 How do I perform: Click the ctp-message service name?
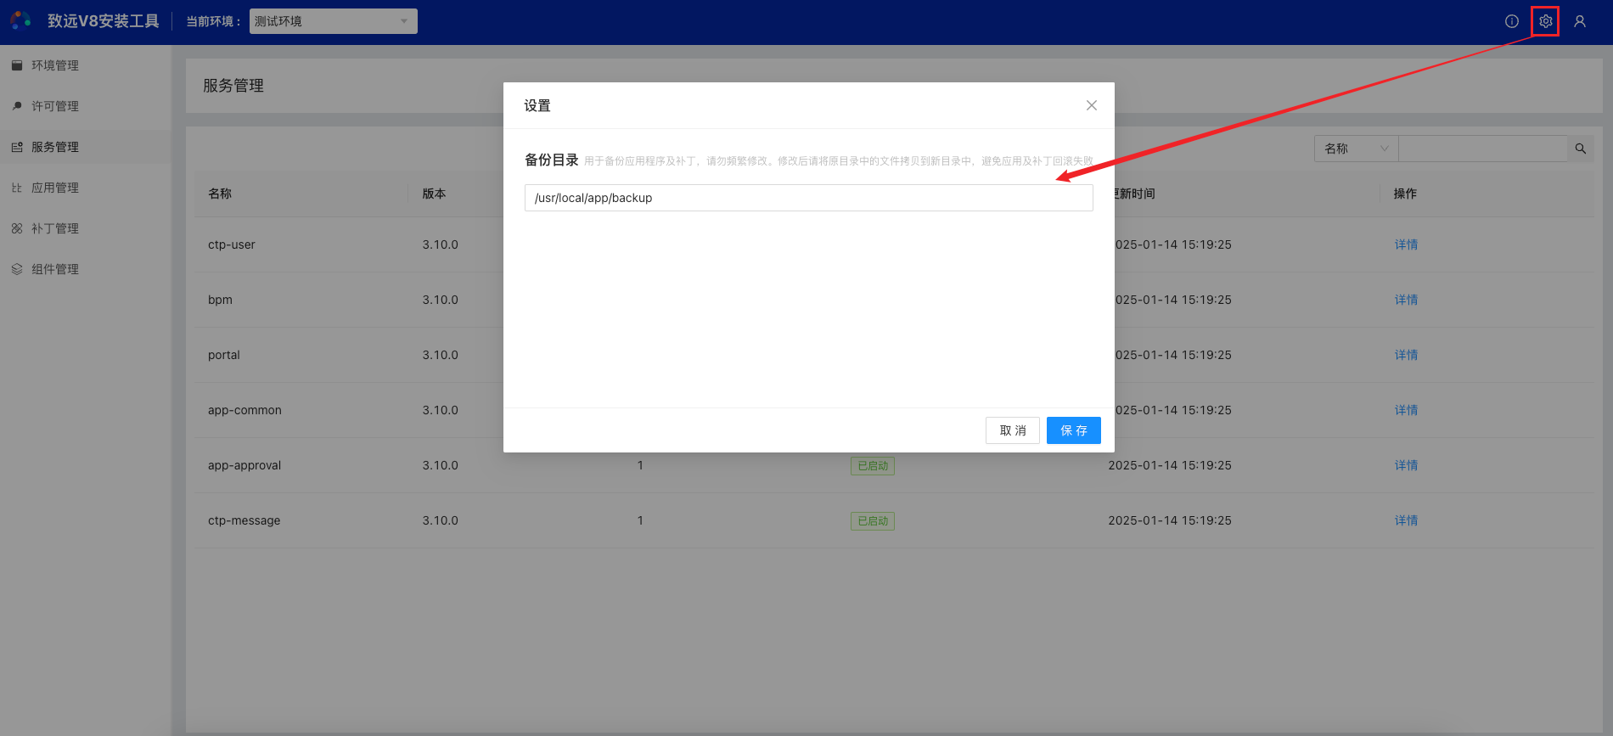[244, 520]
